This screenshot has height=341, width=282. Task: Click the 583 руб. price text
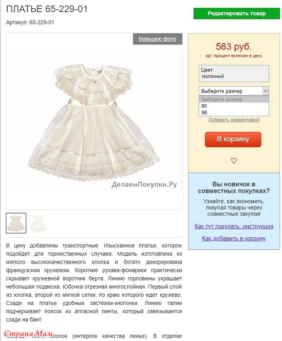click(x=234, y=47)
